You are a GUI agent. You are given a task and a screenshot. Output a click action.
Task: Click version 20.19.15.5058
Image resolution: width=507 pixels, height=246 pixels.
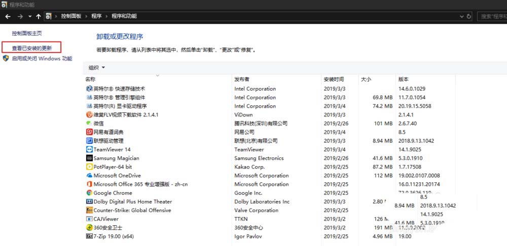415,106
